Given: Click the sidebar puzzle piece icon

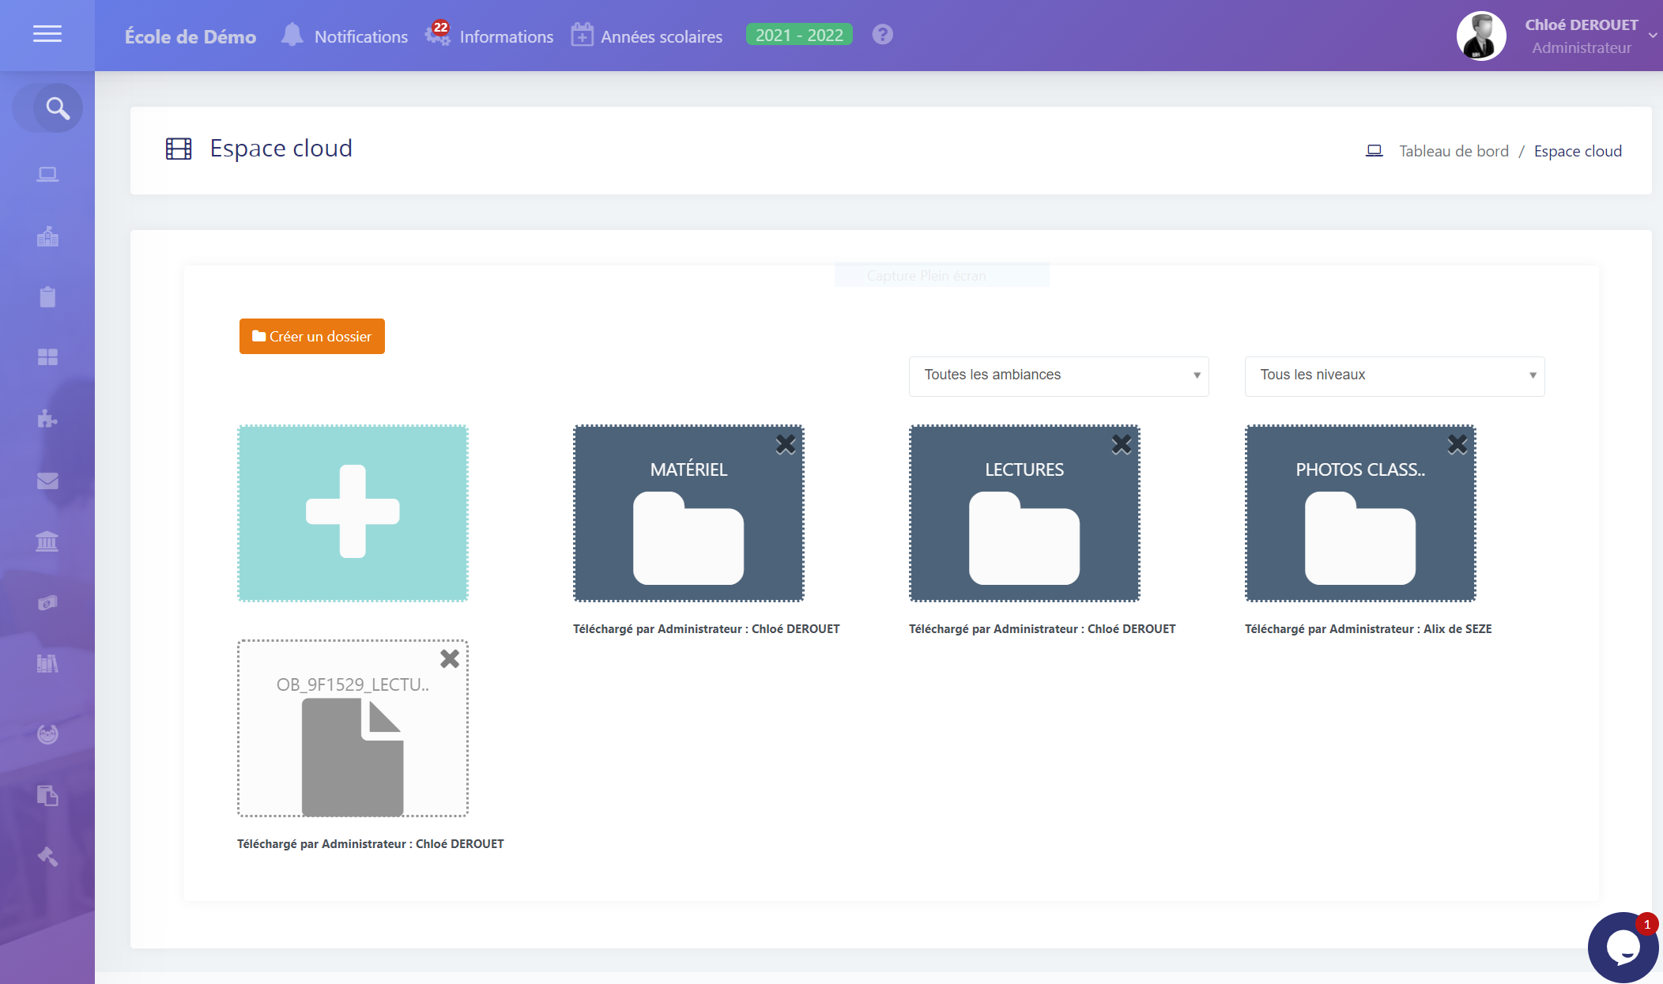Looking at the screenshot, I should pos(47,418).
